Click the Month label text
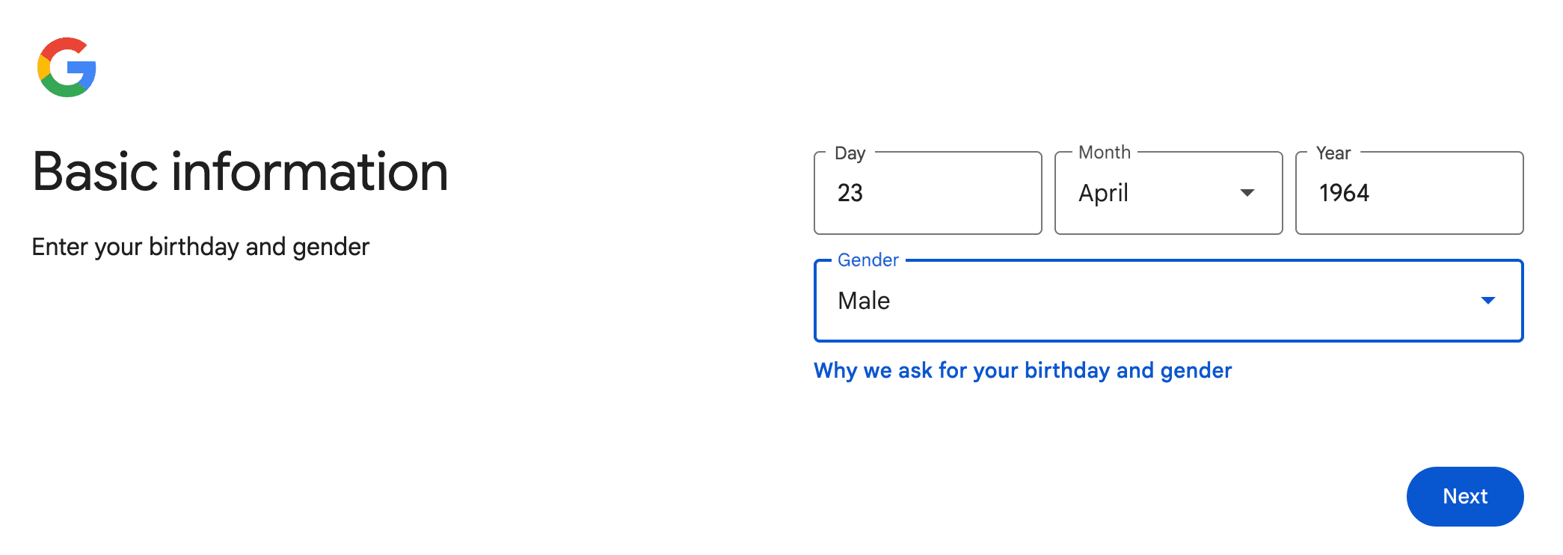1563x555 pixels. tap(1105, 152)
